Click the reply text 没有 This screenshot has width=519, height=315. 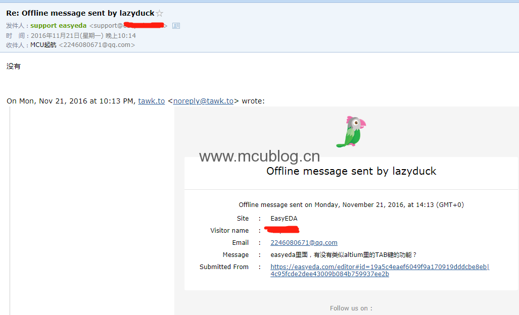pos(13,66)
